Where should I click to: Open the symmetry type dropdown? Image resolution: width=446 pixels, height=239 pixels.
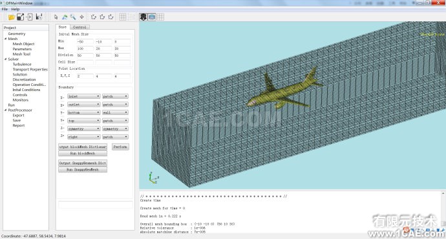[x=115, y=129]
